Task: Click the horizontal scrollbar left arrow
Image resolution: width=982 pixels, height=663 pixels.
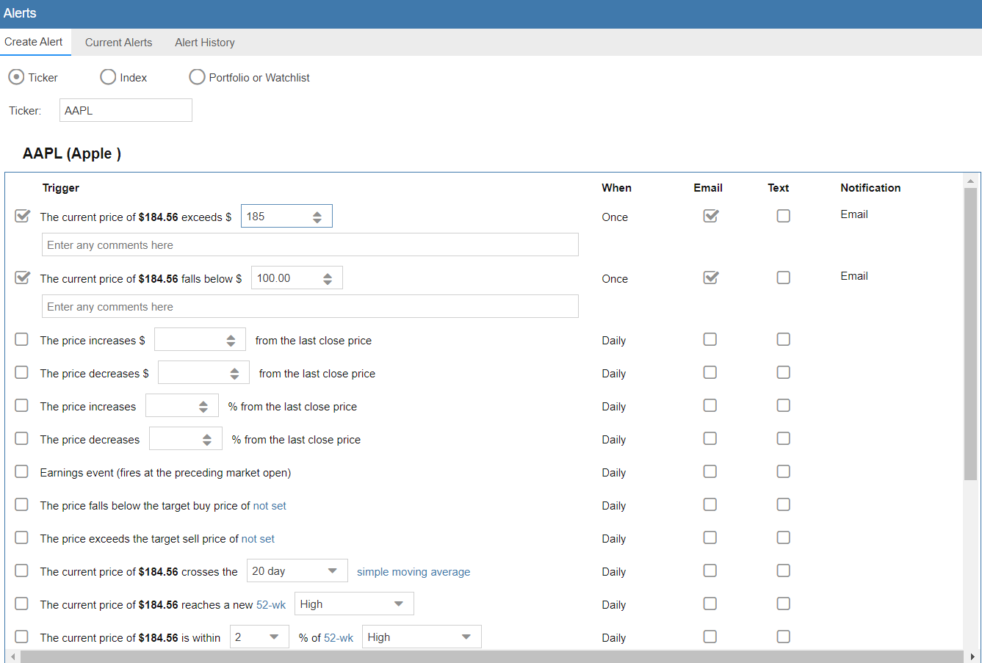Action: [x=12, y=656]
